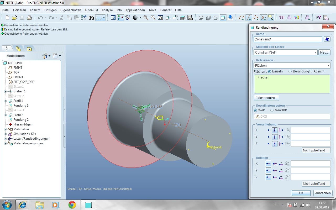Click icon button beside Constraint1 name field
This screenshot has height=210, width=336.
[x=327, y=39]
